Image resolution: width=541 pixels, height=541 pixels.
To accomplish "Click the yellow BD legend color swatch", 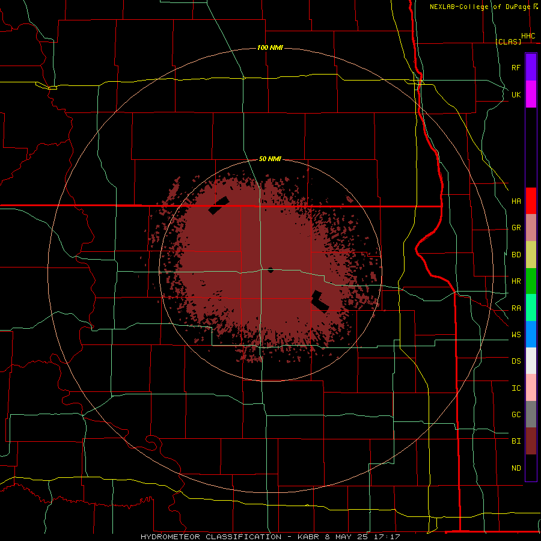I will [x=531, y=255].
